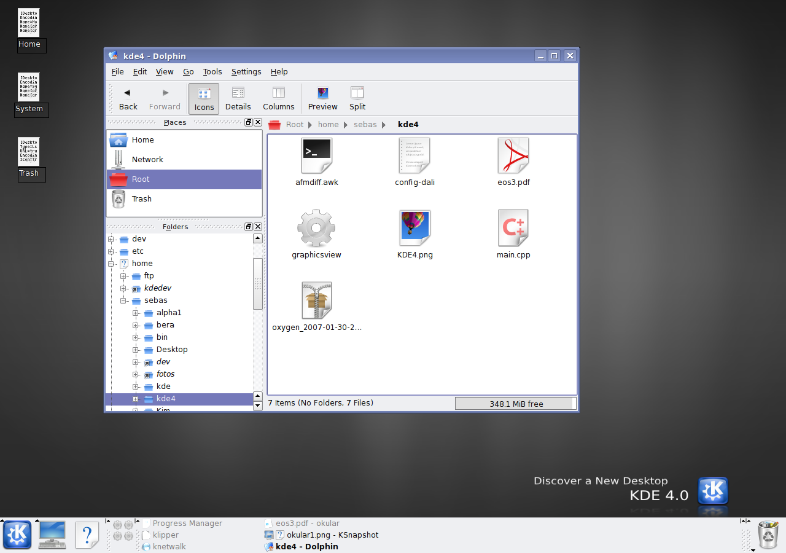Toggle the Preview toolbar button
Viewport: 786px width, 553px height.
(x=322, y=98)
